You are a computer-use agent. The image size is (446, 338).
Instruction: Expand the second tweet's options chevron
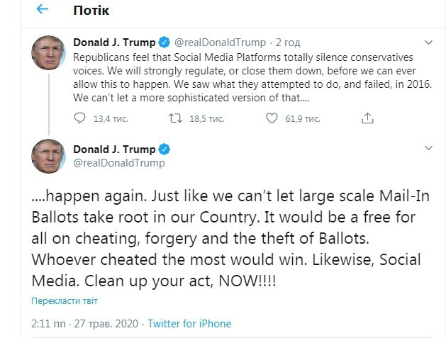pos(428,149)
